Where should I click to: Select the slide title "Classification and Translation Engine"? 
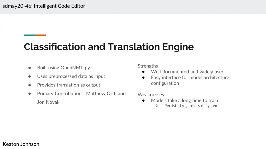pos(109,47)
